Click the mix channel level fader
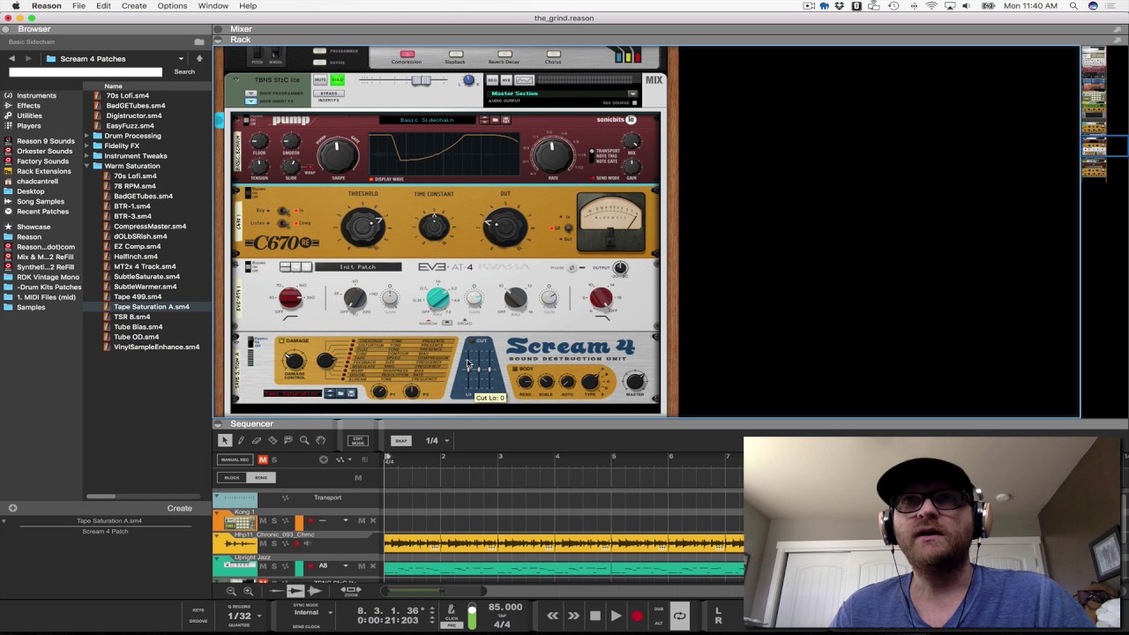 422,80
